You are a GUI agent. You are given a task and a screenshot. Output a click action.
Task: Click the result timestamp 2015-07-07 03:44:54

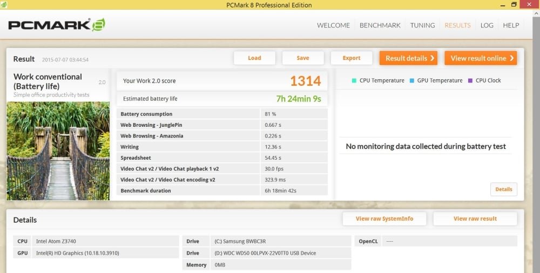pos(65,59)
